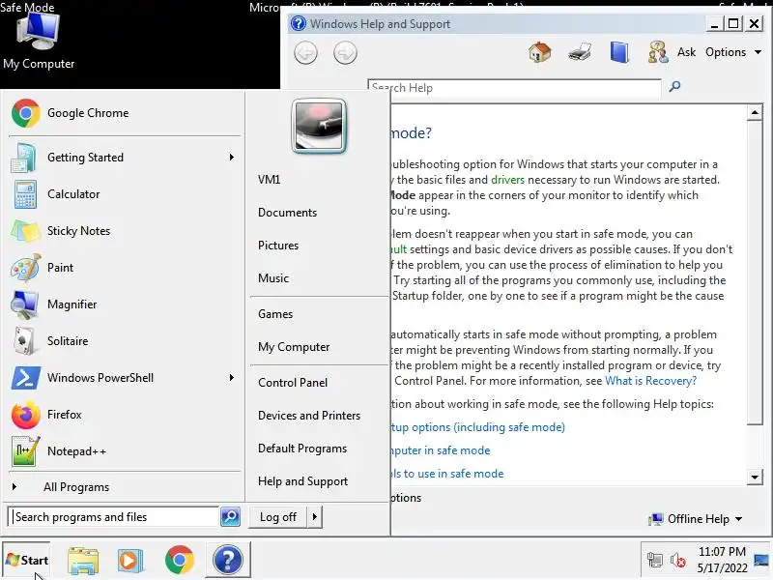
Task: Launch Solitaire from Start menu
Action: pos(124,341)
